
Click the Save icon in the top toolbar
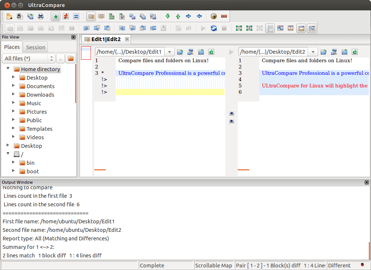point(20,16)
